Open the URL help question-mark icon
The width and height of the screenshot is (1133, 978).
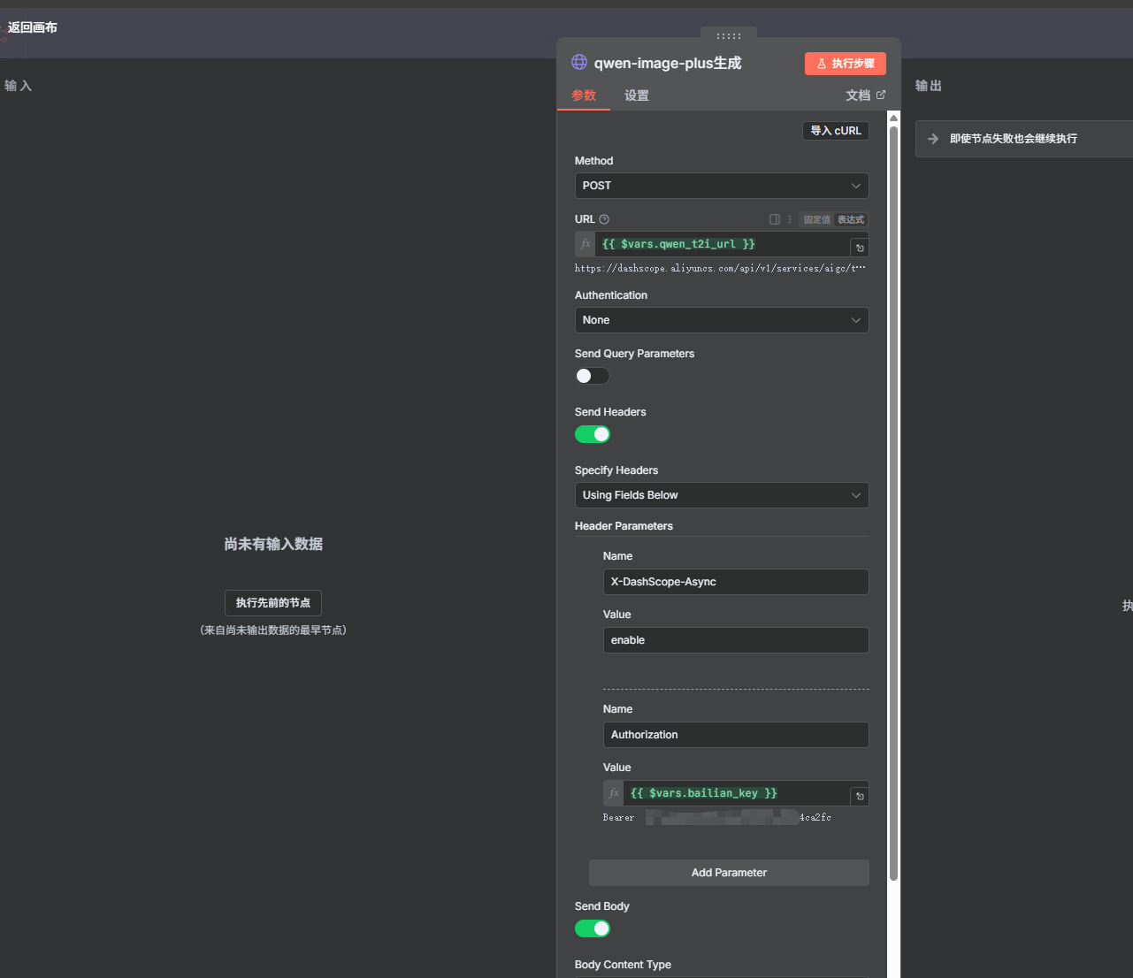click(x=604, y=219)
